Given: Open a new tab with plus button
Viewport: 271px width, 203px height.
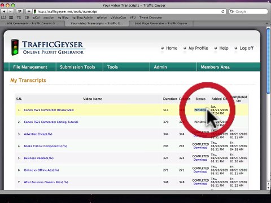Looking at the screenshot, I should [266, 23].
